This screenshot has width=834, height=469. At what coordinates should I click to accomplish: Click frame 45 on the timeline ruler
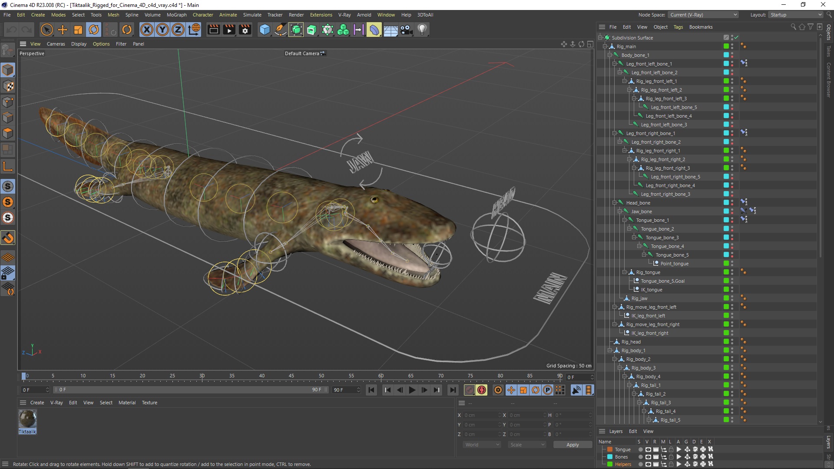click(291, 376)
